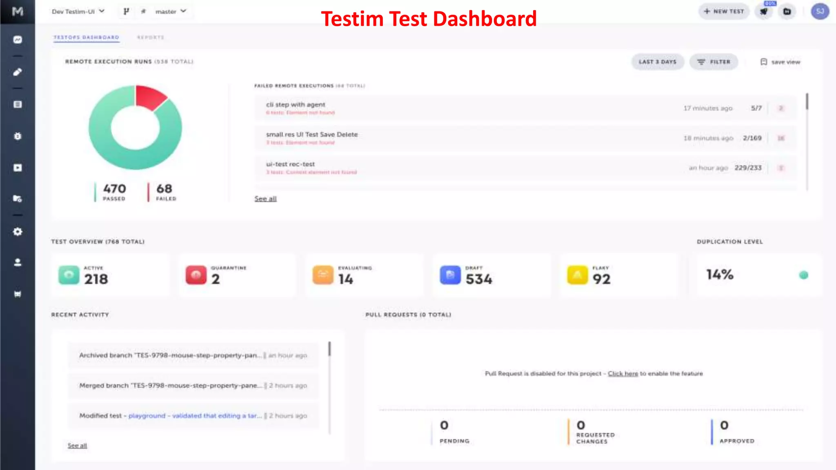Switch to the Reports tab
The height and width of the screenshot is (470, 836).
[151, 38]
